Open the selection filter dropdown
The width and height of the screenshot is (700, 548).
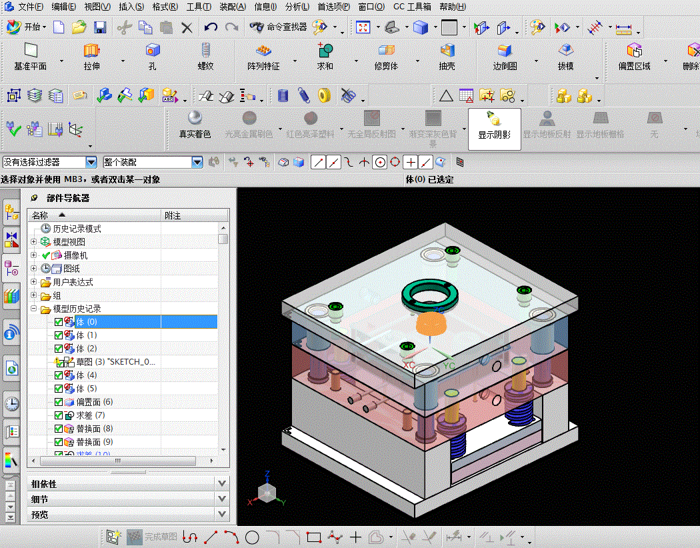pyautogui.click(x=91, y=163)
